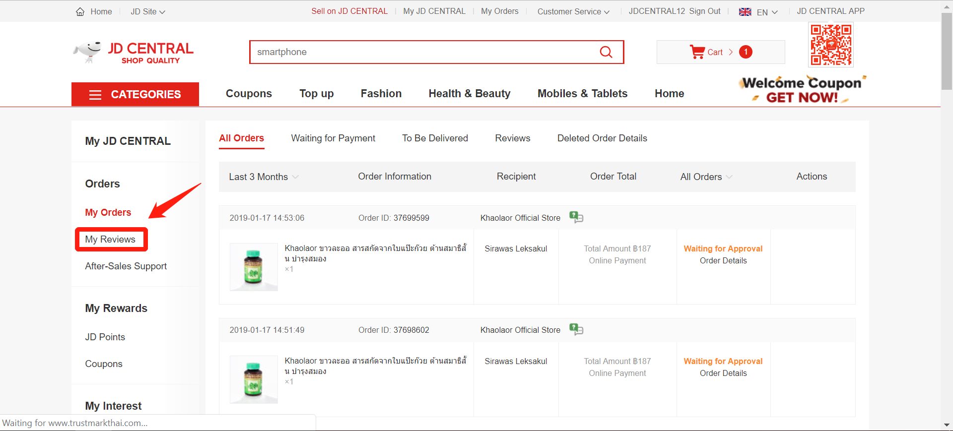Click My Orders in the top bar
This screenshot has width=953, height=431.
coord(500,11)
